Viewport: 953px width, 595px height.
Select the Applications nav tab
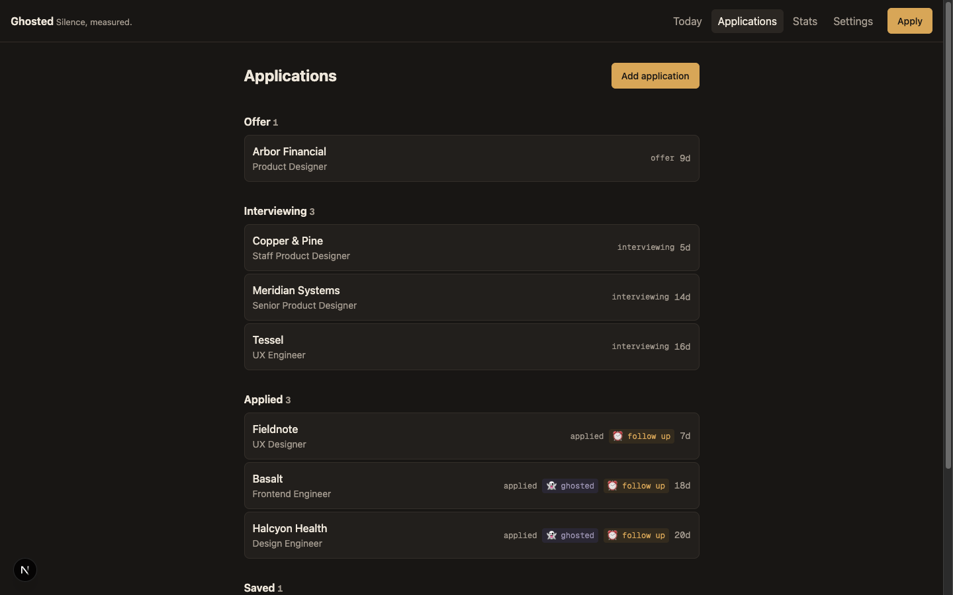[747, 21]
